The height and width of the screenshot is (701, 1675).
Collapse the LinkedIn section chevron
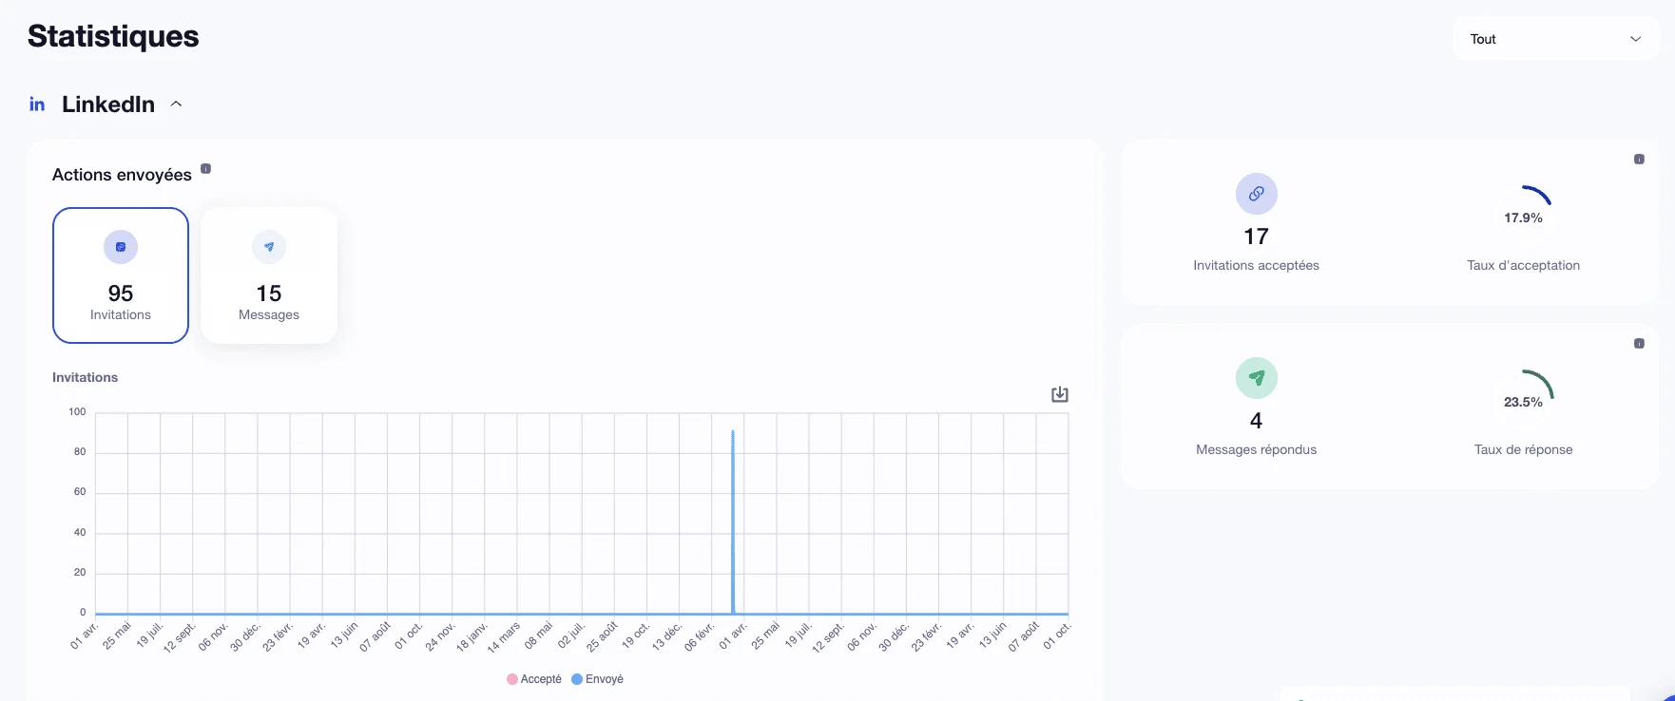tap(176, 104)
